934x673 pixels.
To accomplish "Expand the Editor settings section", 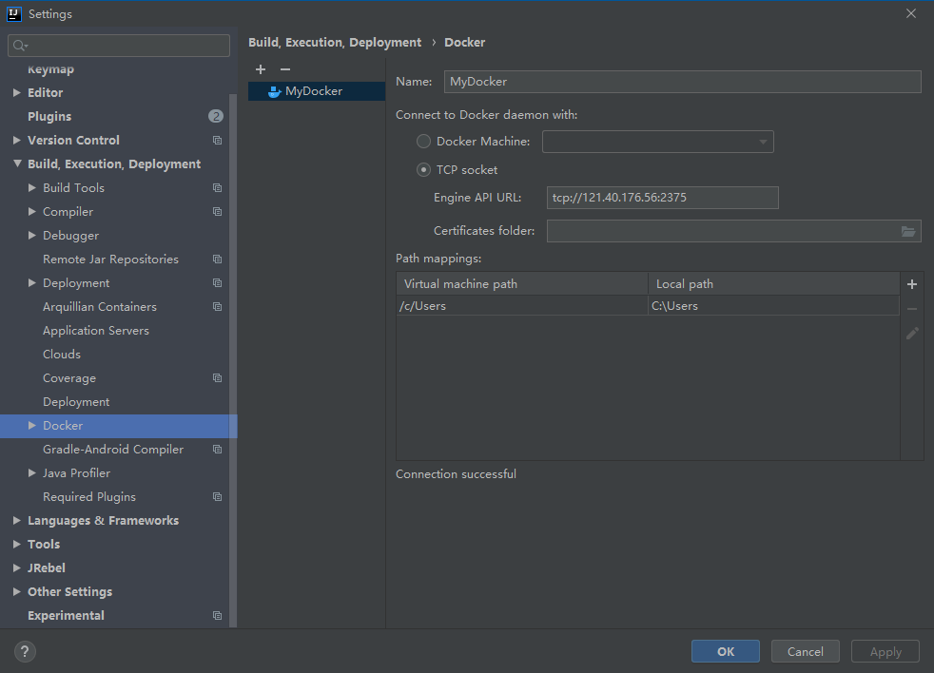I will pos(17,92).
